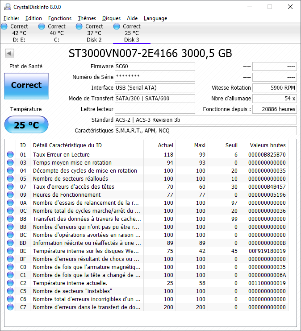Click status orb for ID 01 row
This screenshot has height=331, width=301.
click(x=10, y=154)
